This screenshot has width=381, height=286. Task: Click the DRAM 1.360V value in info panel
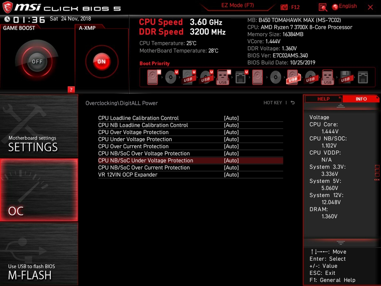(x=329, y=216)
